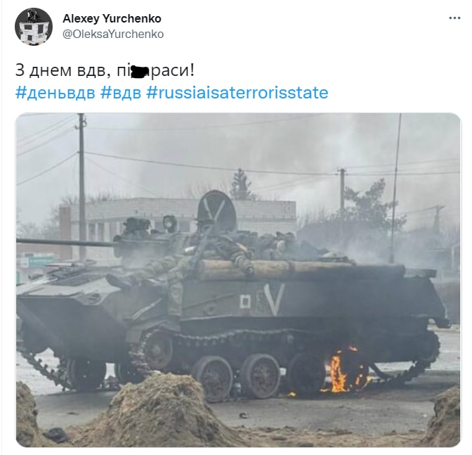Click the @OleksaYurchenko handle

(x=113, y=34)
